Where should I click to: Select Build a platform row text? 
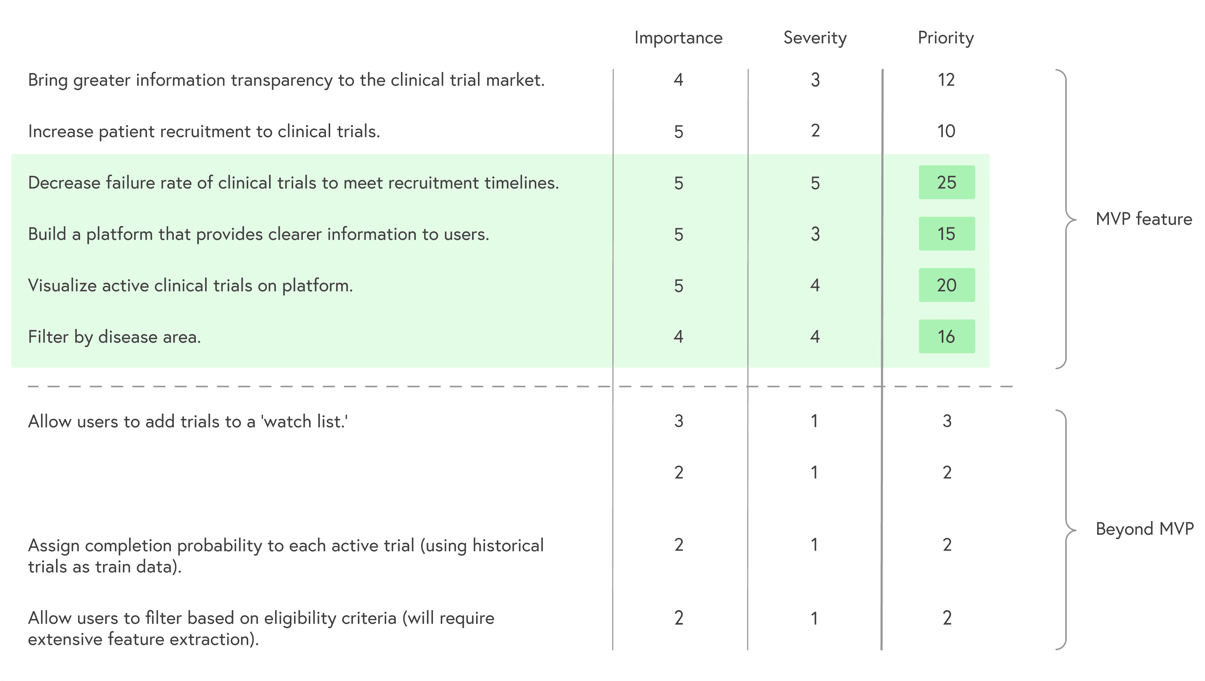[259, 234]
